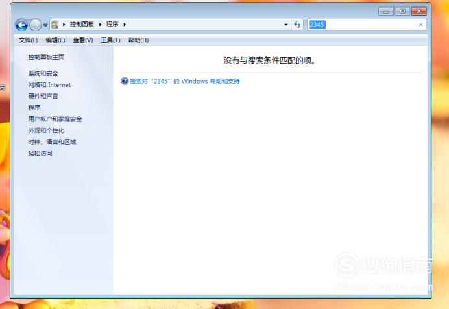Click the blue Back arrow button
This screenshot has width=449, height=309.
pos(21,25)
